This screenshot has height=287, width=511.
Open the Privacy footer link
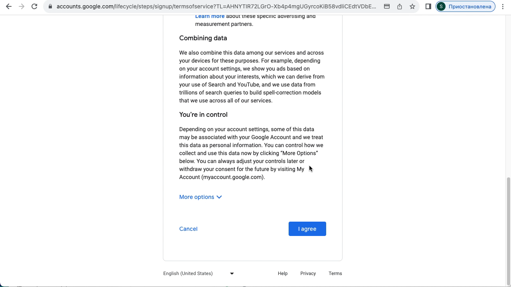[308, 273]
